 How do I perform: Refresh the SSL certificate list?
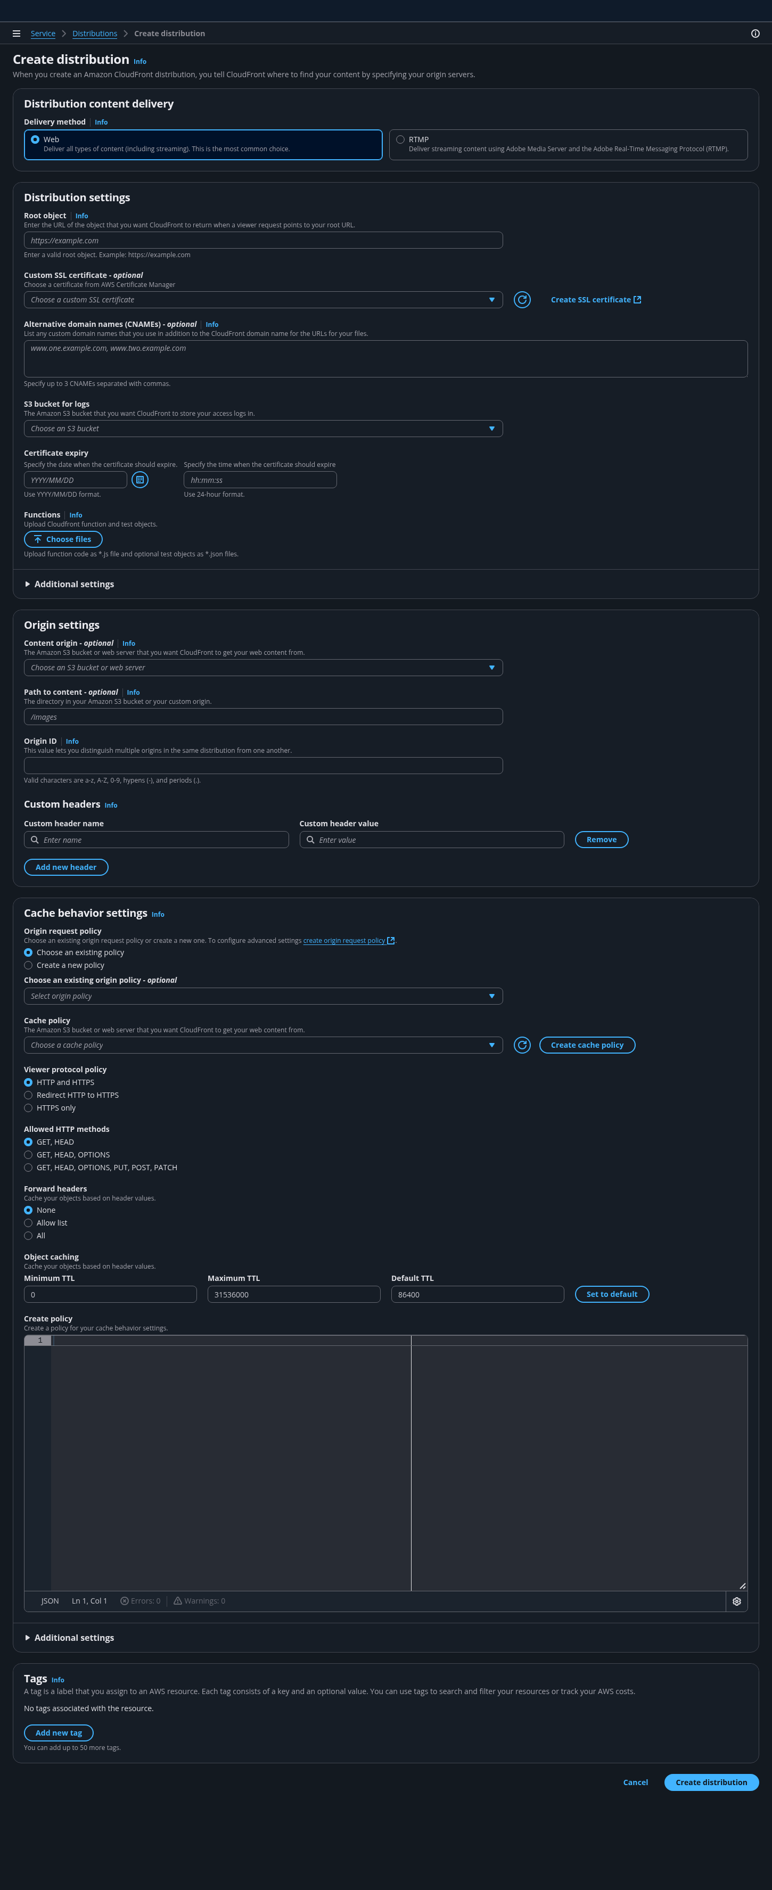click(x=522, y=299)
